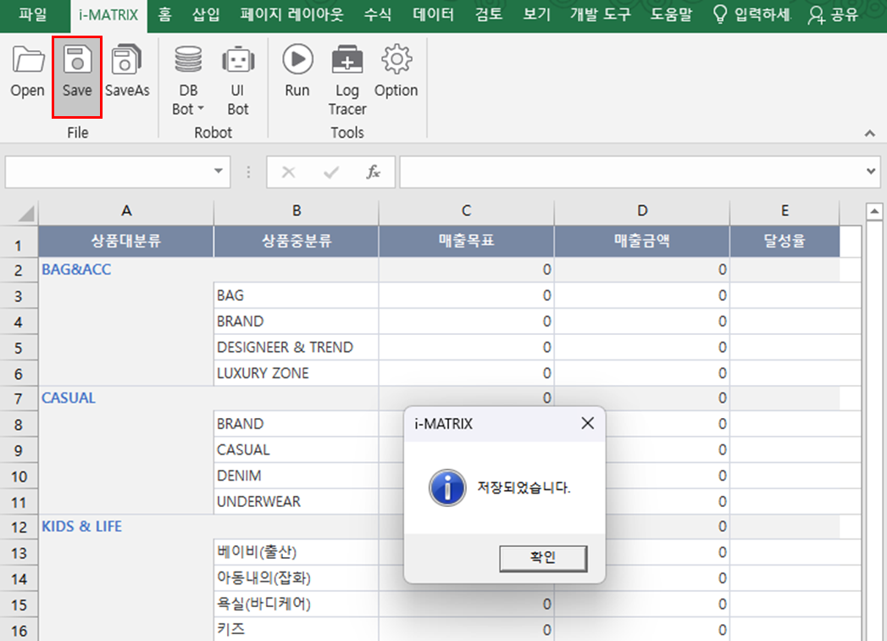Switch to the 홈 ribbon tab

click(x=164, y=14)
